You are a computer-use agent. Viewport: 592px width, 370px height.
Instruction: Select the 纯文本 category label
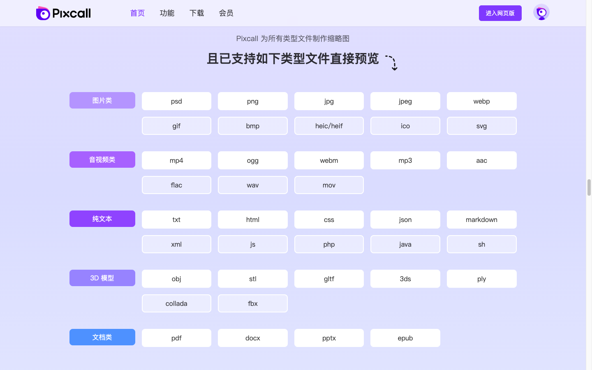point(102,218)
